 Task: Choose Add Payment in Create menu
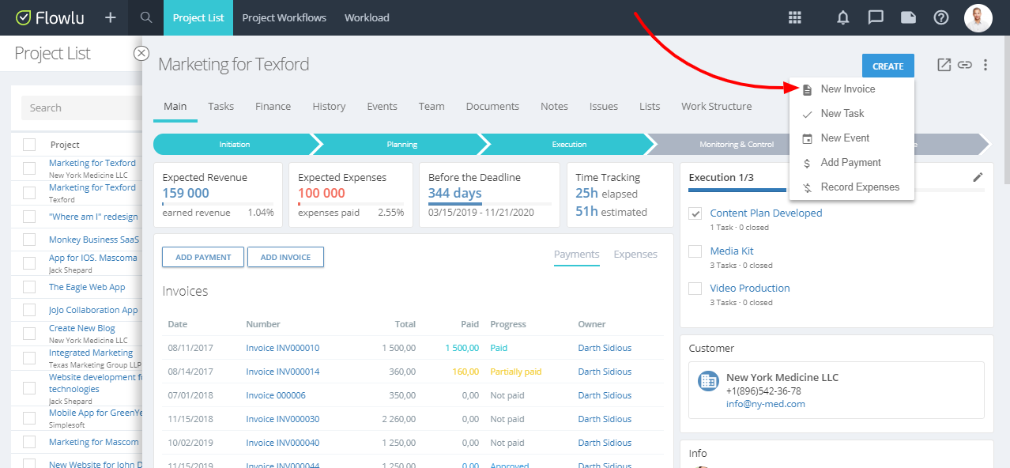coord(851,163)
